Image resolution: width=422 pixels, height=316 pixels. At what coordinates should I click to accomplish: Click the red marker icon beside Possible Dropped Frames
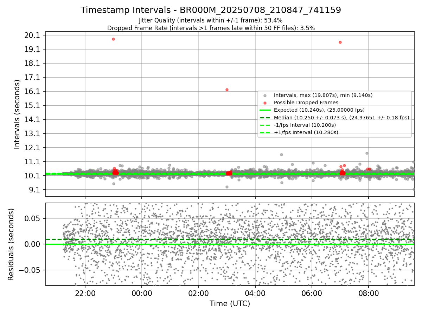(265, 103)
